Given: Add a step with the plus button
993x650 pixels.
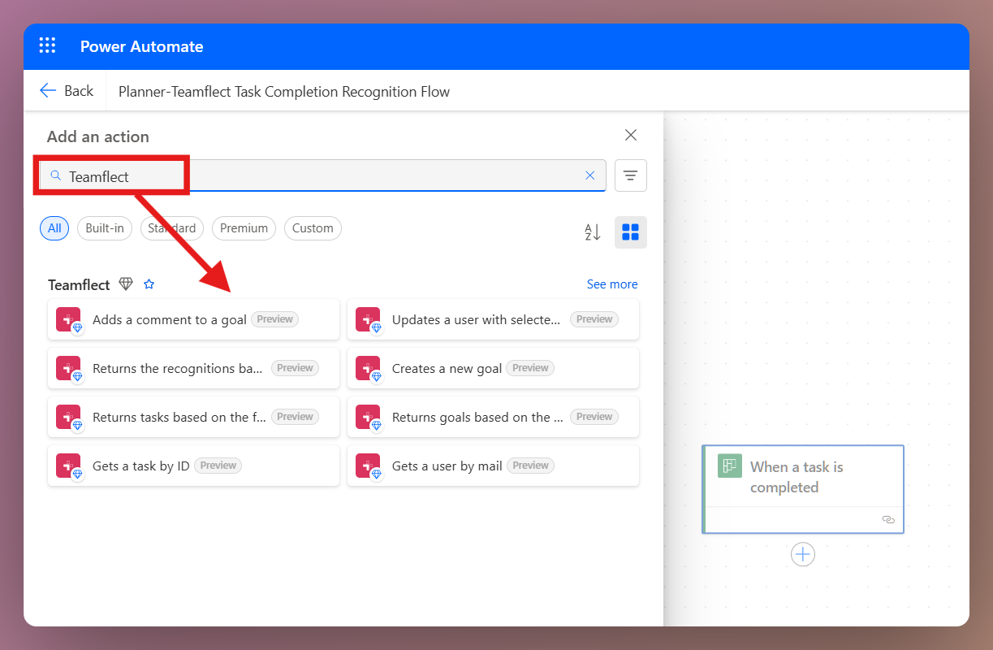Looking at the screenshot, I should click(x=803, y=554).
